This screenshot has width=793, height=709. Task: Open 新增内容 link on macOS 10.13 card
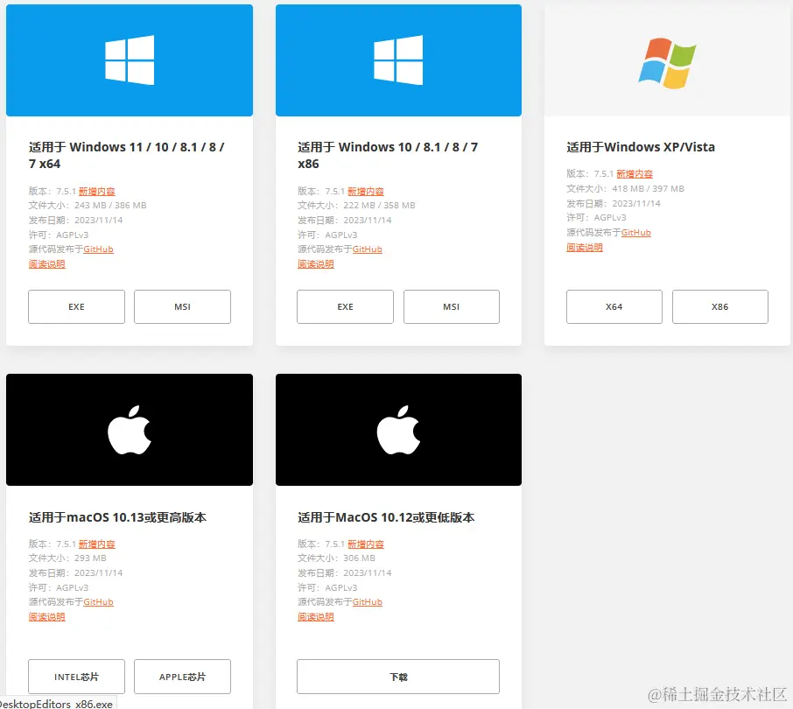point(97,544)
